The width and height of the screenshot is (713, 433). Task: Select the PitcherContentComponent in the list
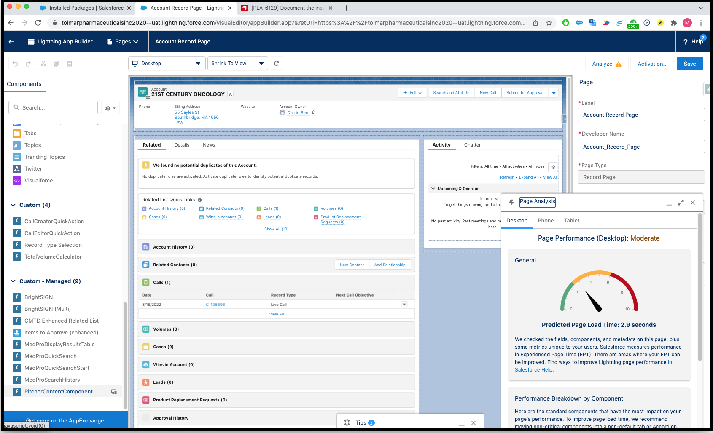coord(59,392)
